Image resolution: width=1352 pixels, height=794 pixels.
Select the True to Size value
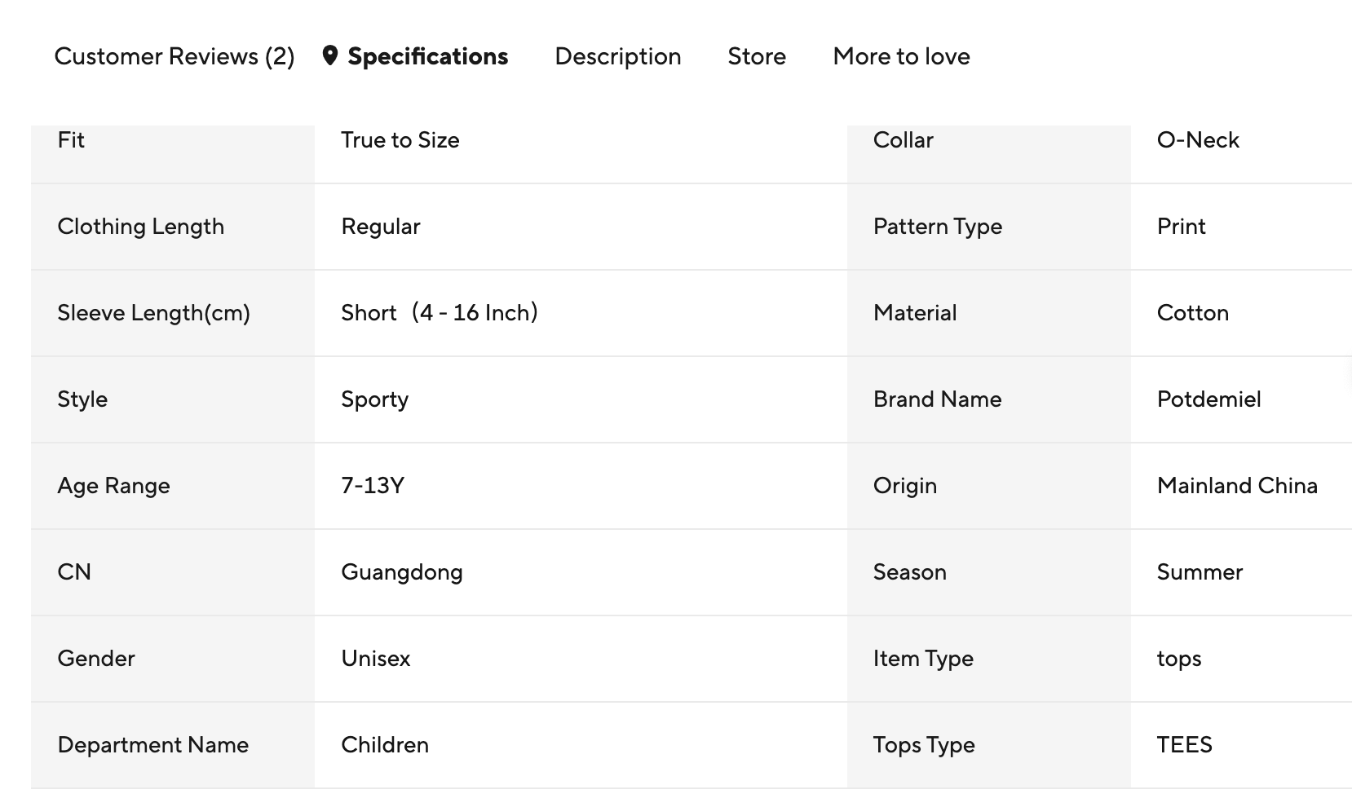point(400,140)
